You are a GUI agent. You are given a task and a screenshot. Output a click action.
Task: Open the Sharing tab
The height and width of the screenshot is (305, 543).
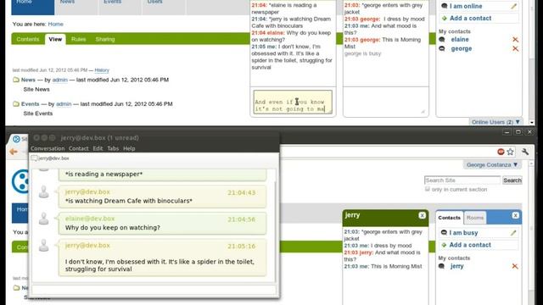tap(105, 40)
